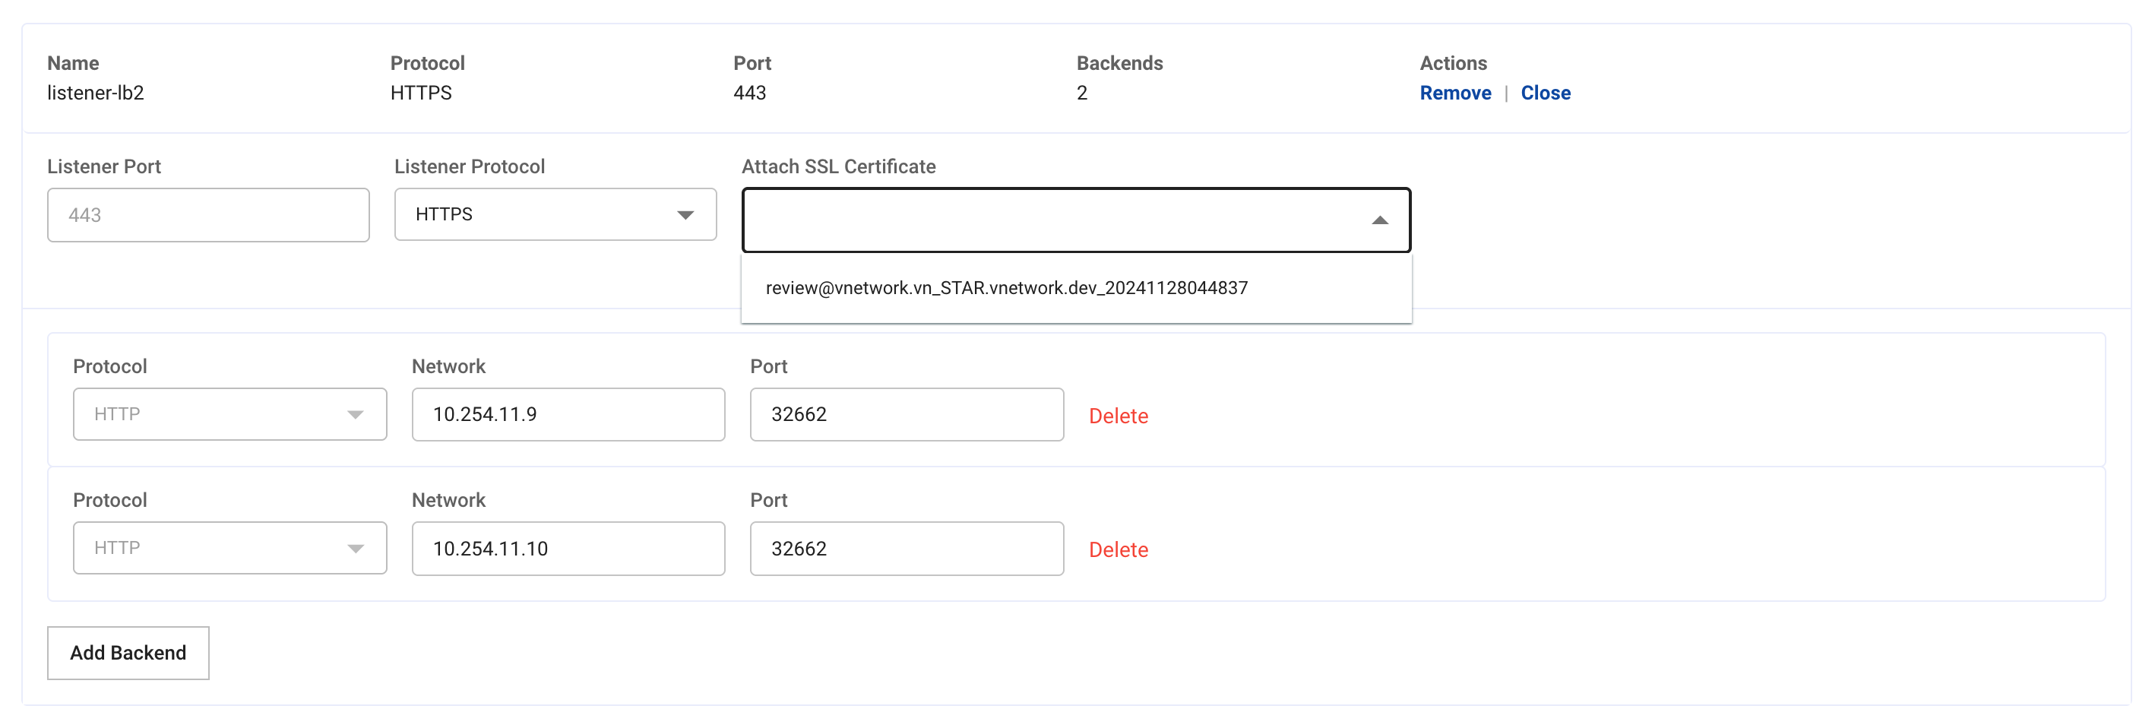Edit the Network field with 10.254.11.10
The height and width of the screenshot is (728, 2155).
tap(568, 548)
